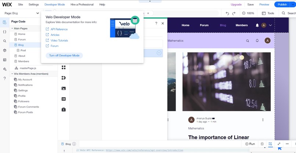Screen dimensions: 296x153
Task: Toggle the element selection icon in code panel
Action: pyautogui.click(x=270, y=144)
